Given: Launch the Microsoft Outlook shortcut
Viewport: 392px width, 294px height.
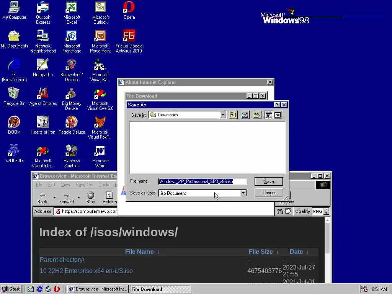Looking at the screenshot, I should tap(101, 13).
